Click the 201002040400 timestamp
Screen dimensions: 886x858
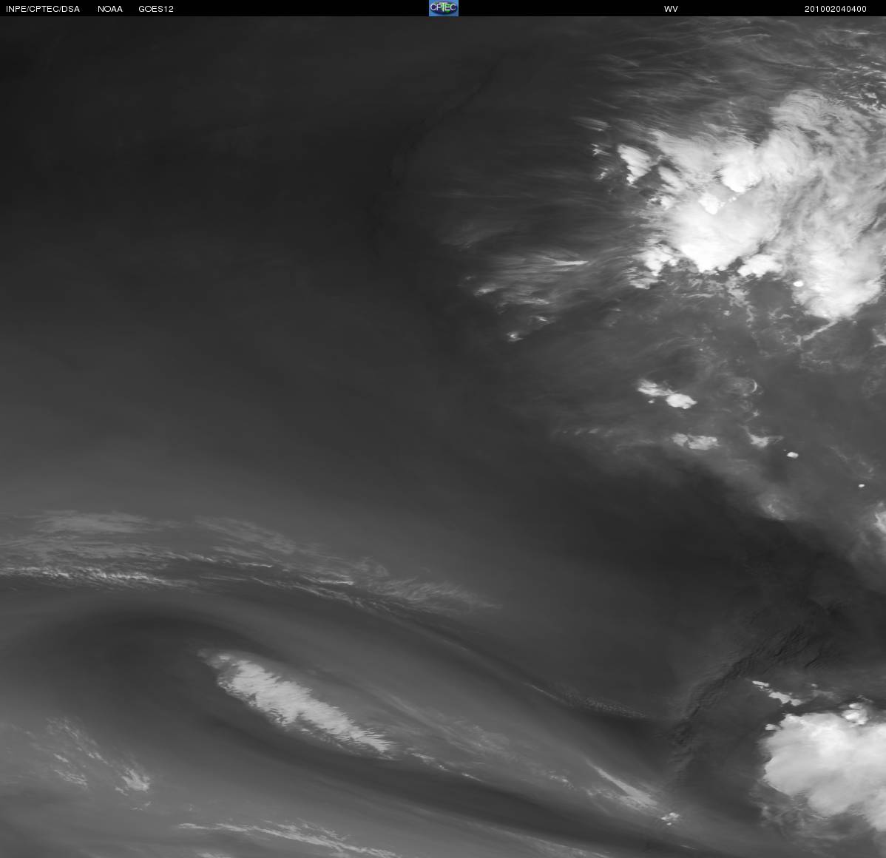click(835, 9)
